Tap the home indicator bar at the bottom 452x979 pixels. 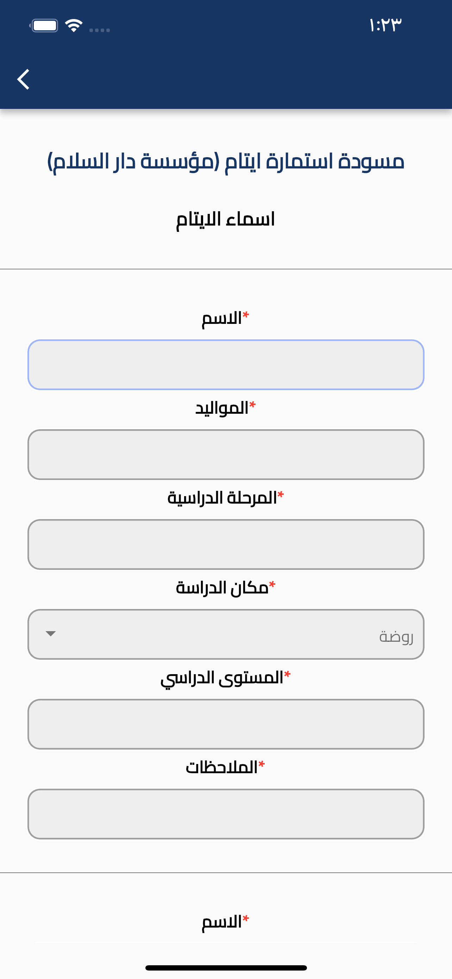pyautogui.click(x=226, y=968)
